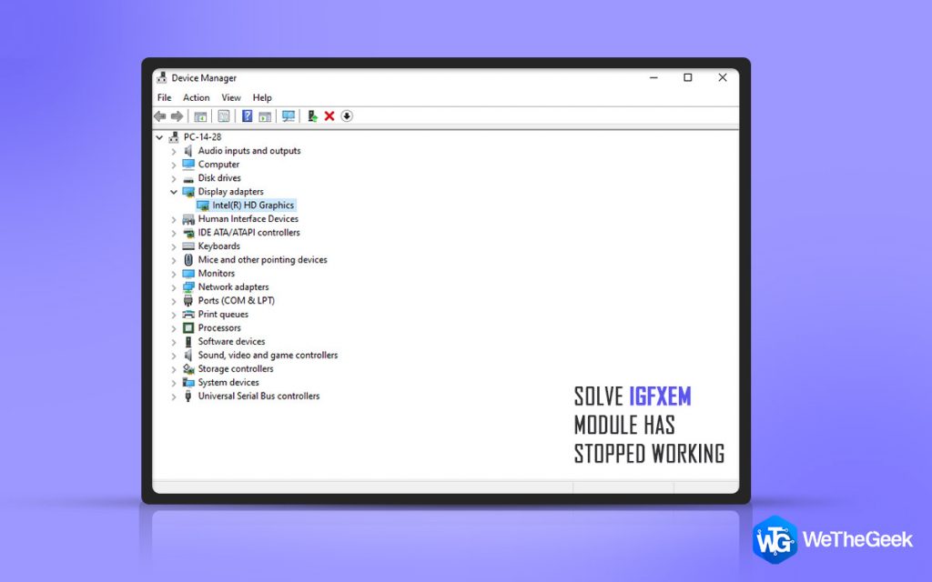Viewport: 932px width, 582px height.
Task: Select the Human Interface Devices label
Action: (248, 219)
